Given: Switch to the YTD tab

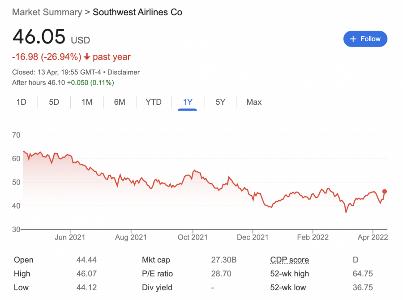Looking at the screenshot, I should 154,102.
